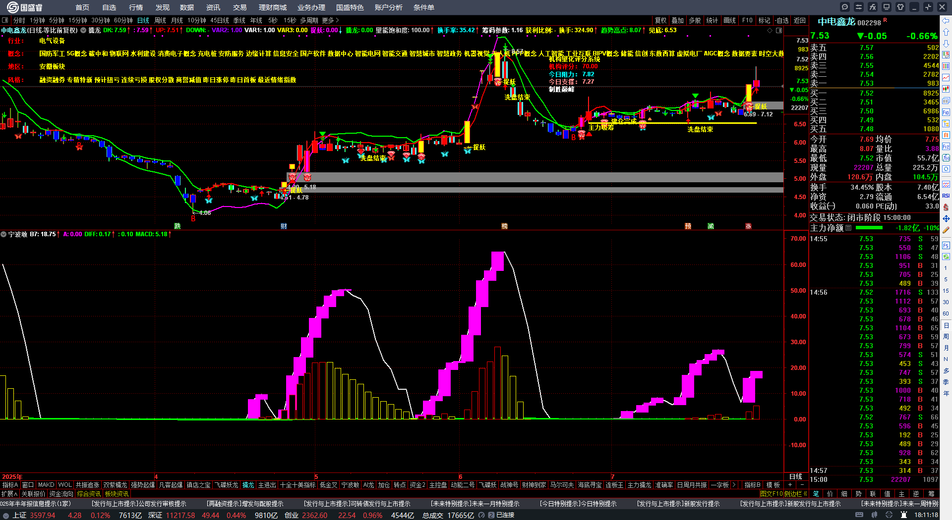Toggle the 标记 mark option

coord(764,20)
